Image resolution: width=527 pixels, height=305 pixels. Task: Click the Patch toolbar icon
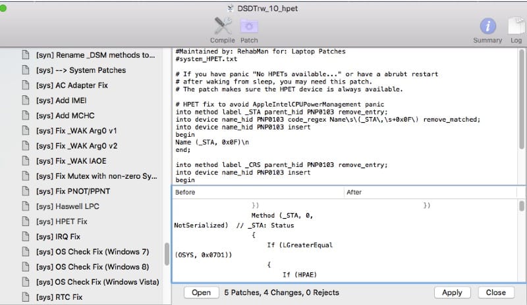click(249, 26)
